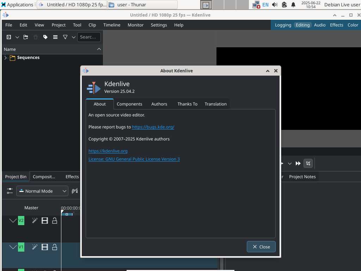The height and width of the screenshot is (271, 361).
Task: Click the Master button in timeline
Action: [x=31, y=208]
